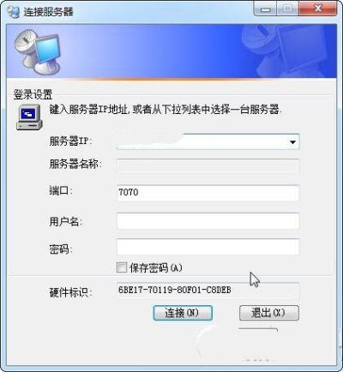Focus the 用户名 text field

coord(208,221)
